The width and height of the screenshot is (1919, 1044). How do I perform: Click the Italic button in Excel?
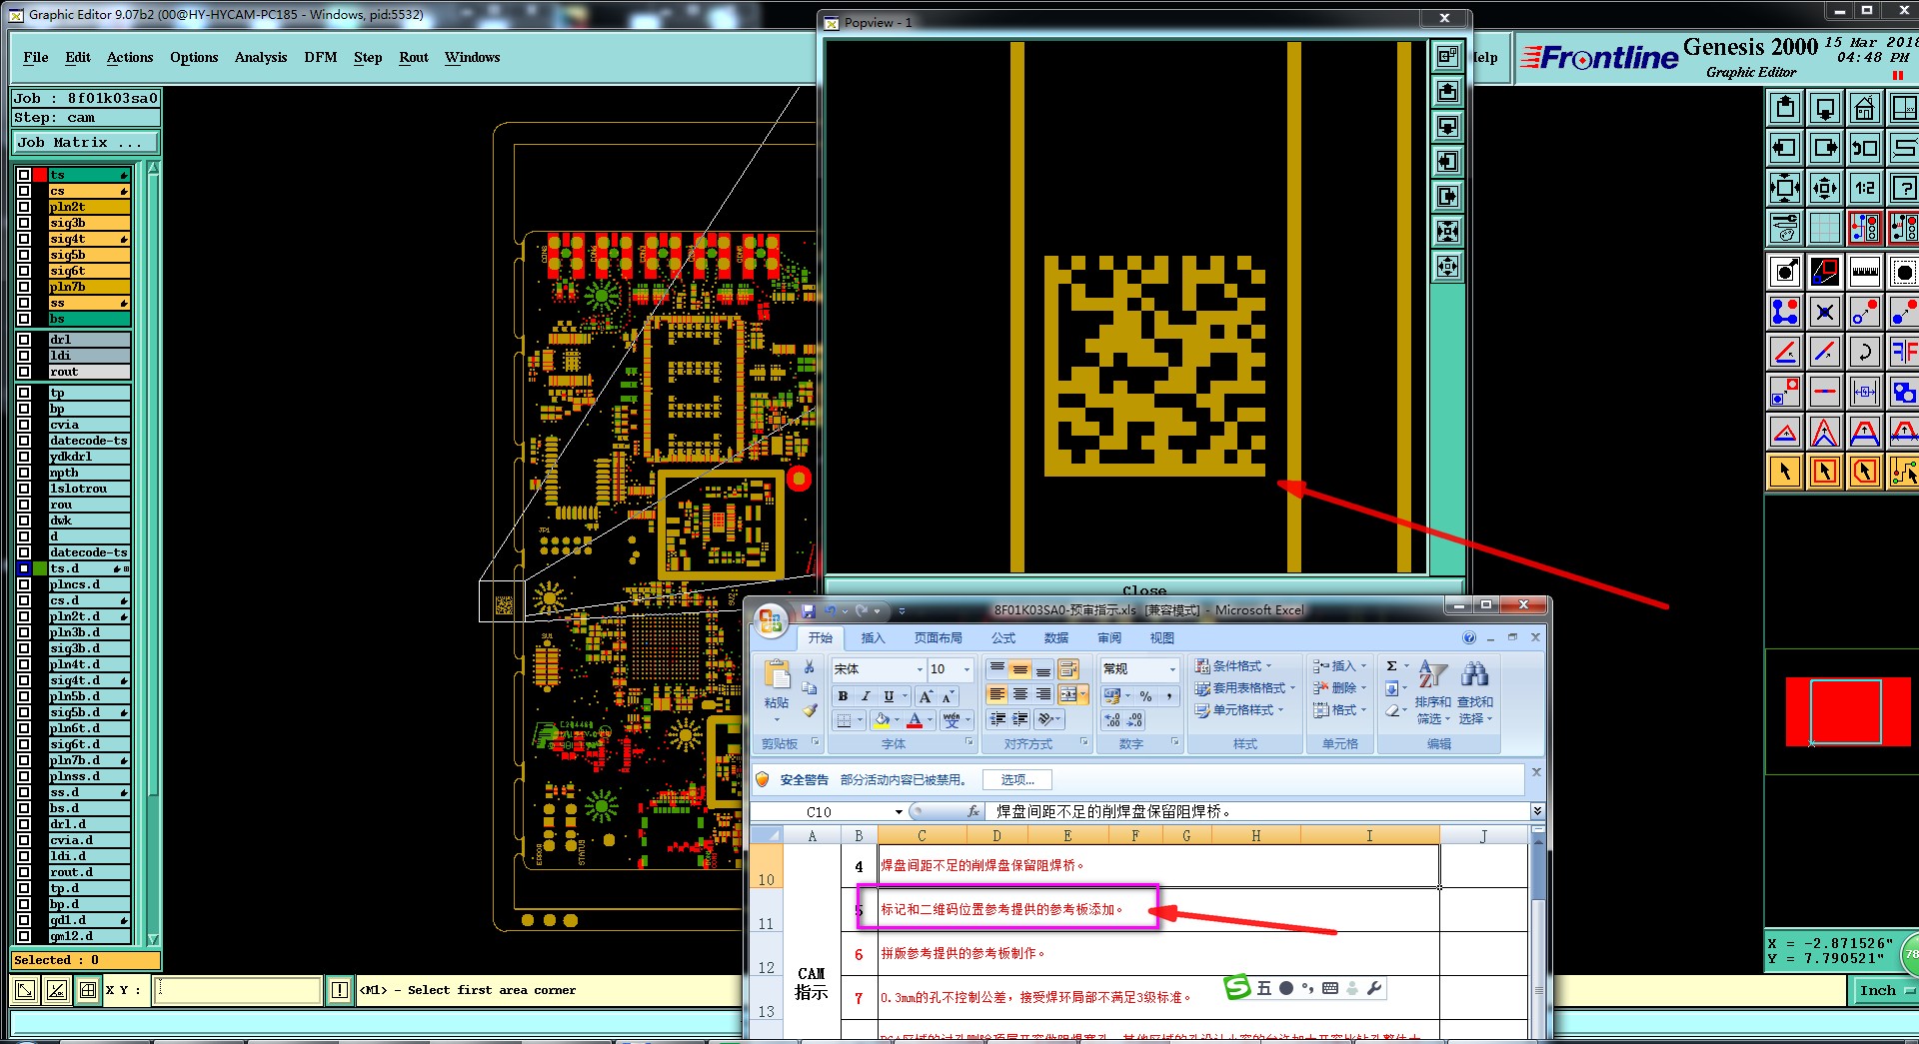(866, 696)
